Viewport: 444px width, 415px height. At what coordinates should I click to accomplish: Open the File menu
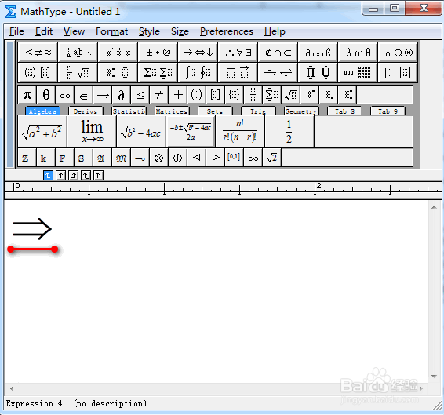16,31
